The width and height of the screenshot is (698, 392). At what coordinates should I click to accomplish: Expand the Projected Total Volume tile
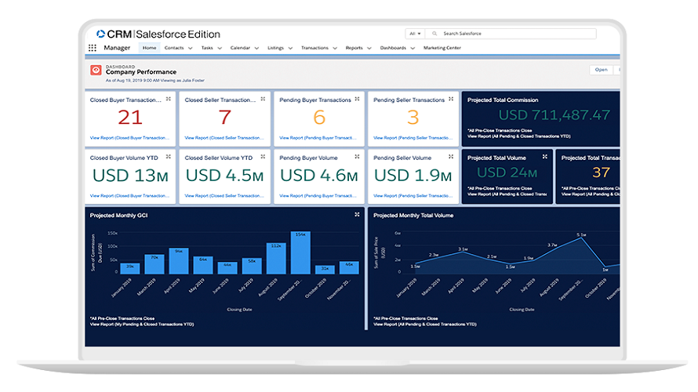[545, 157]
